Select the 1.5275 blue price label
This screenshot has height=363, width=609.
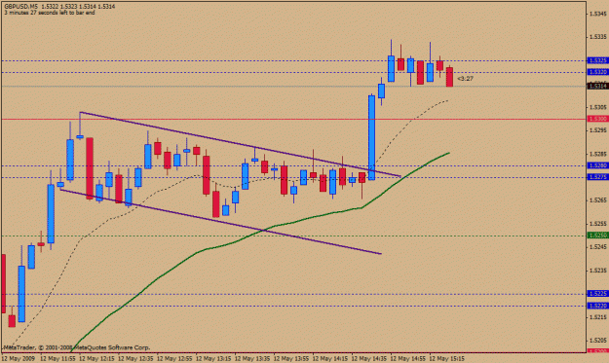tap(597, 177)
